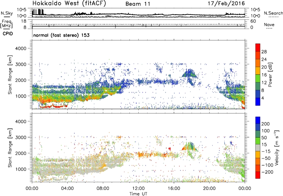Image resolution: width=283 pixels, height=196 pixels.
Task: Click the 'Hokkaido West (fitACF)' title text
Action: (69, 4)
